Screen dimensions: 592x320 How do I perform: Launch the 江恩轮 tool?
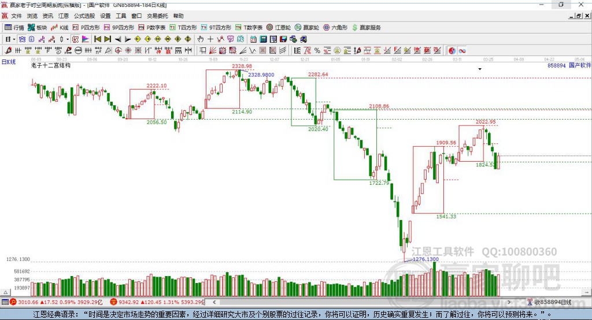(279, 28)
